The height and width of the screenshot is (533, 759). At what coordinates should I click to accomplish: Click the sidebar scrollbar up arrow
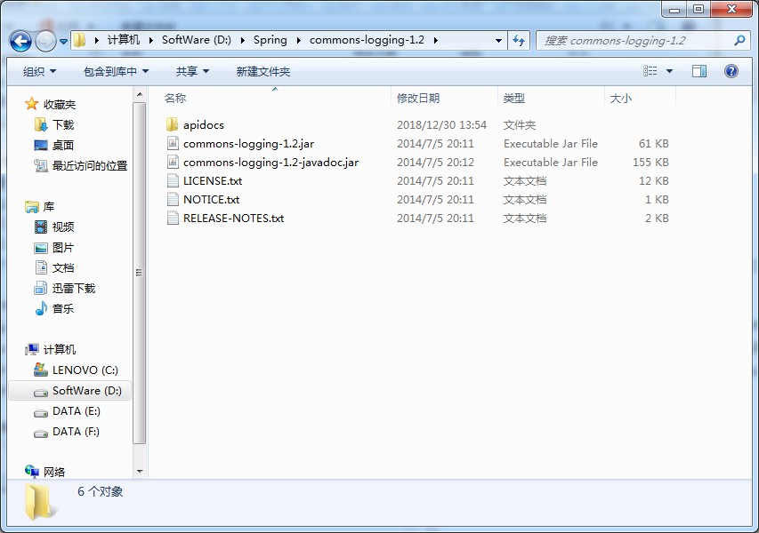pos(140,94)
